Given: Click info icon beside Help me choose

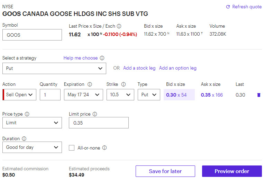Looking at the screenshot, I should (102, 58).
